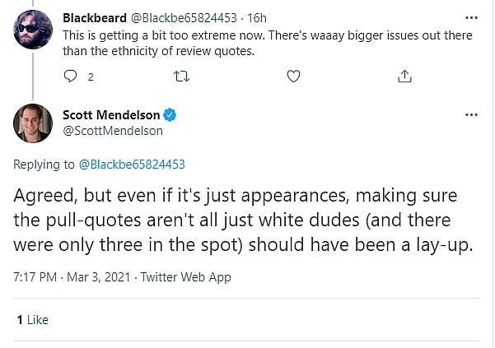Open the @ScottMendelson handle link

tap(113, 130)
